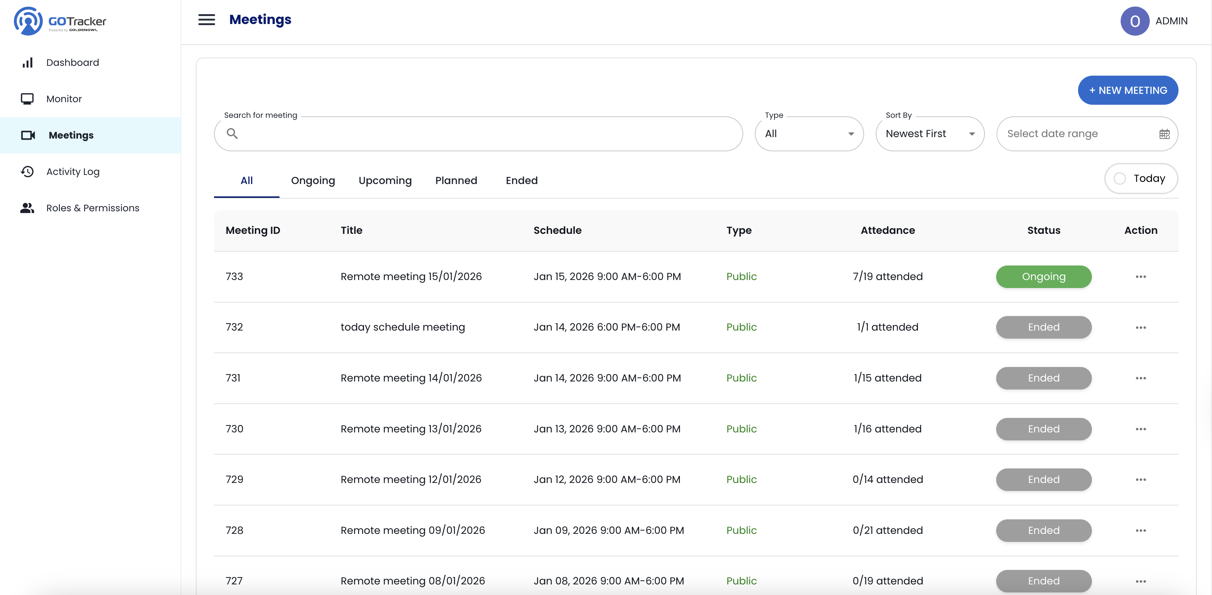This screenshot has height=595, width=1212.
Task: Open actions menu for meeting 733
Action: point(1141,277)
